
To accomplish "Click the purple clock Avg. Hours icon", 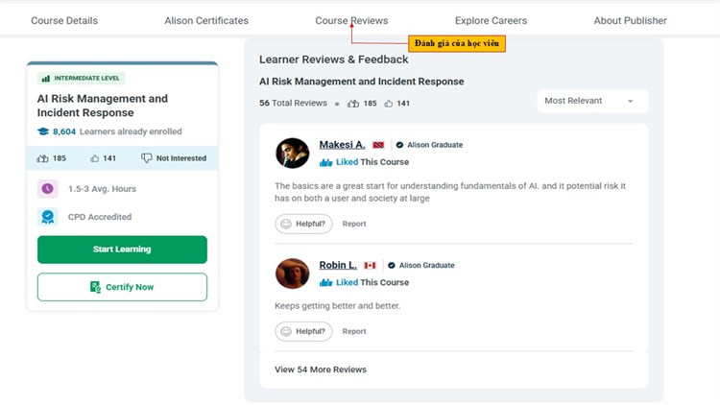I will click(48, 189).
